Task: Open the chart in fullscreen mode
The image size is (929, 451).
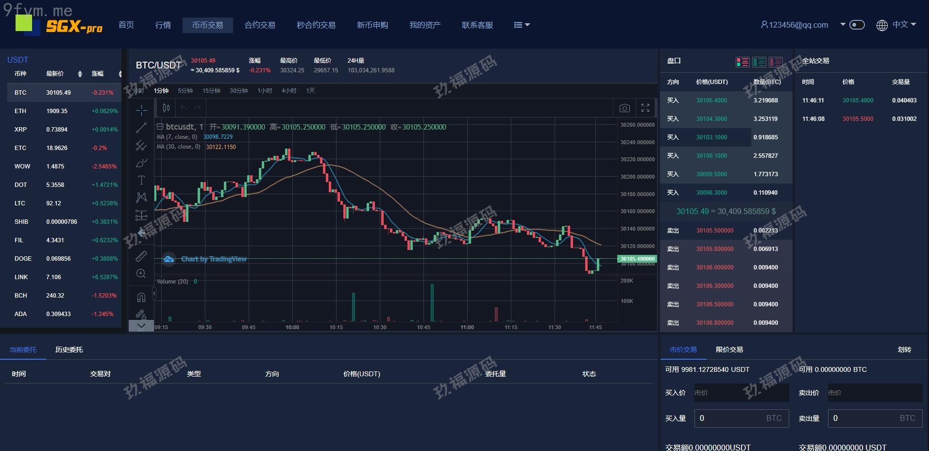Action: 645,108
